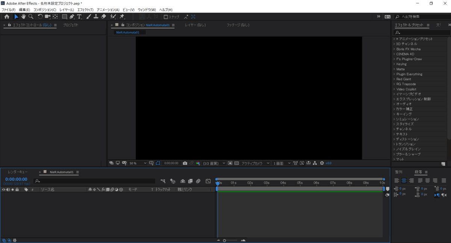The width and height of the screenshot is (451, 243).
Task: Select the Rectangle shape tool
Action: (x=65, y=17)
